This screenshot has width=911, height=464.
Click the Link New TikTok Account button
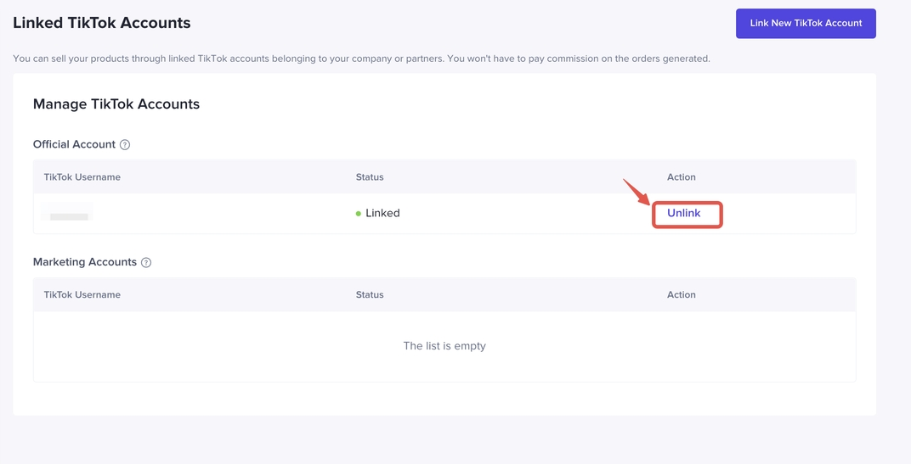pyautogui.click(x=806, y=24)
